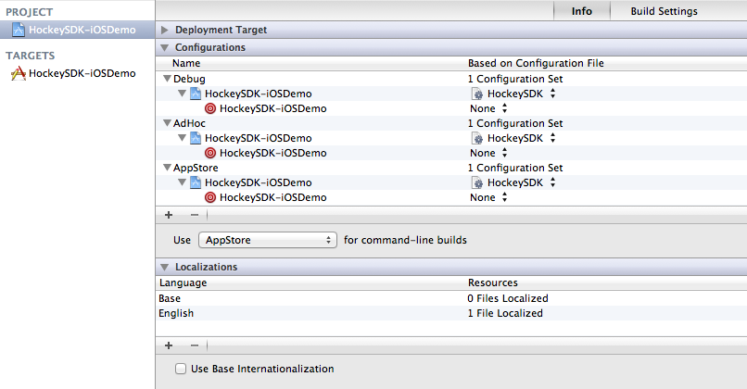Enable Use Base Internationalization checkbox

coord(181,369)
